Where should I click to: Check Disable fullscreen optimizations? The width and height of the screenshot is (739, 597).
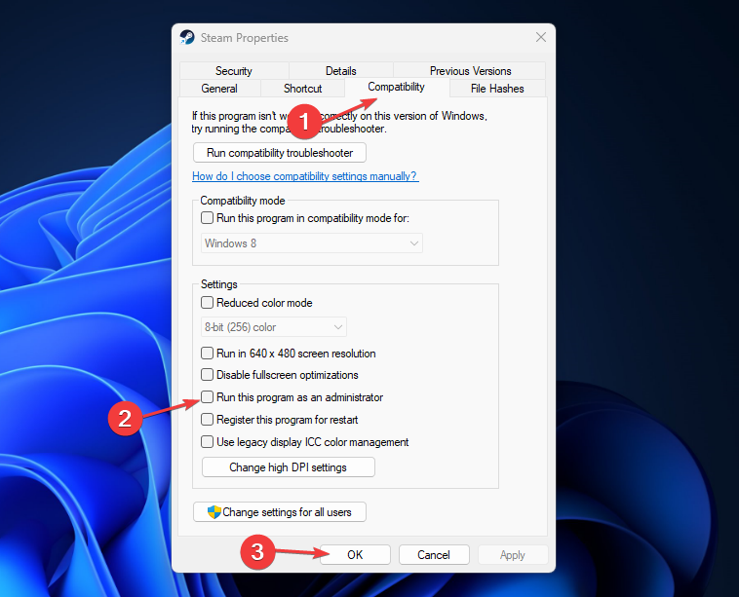pos(207,375)
